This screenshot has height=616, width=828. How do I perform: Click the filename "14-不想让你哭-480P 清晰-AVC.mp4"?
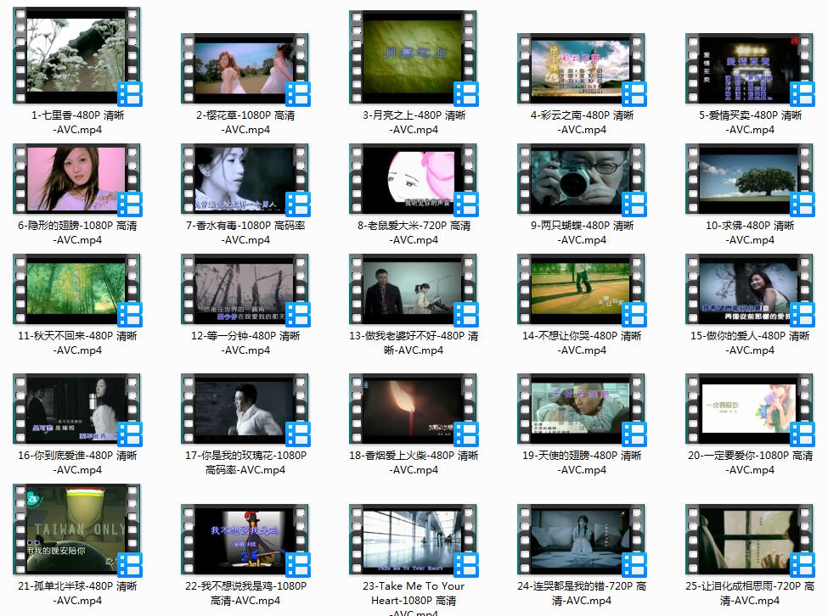click(582, 343)
